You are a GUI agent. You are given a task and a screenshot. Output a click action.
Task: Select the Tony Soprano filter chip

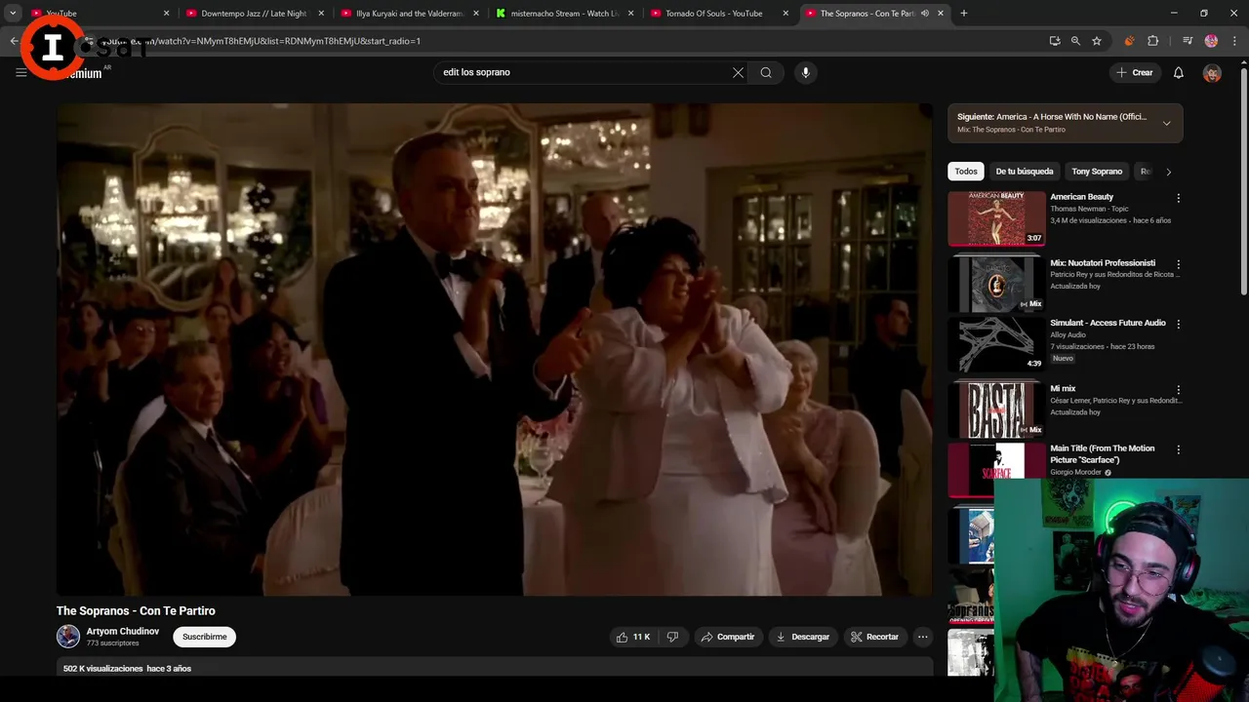coord(1097,172)
